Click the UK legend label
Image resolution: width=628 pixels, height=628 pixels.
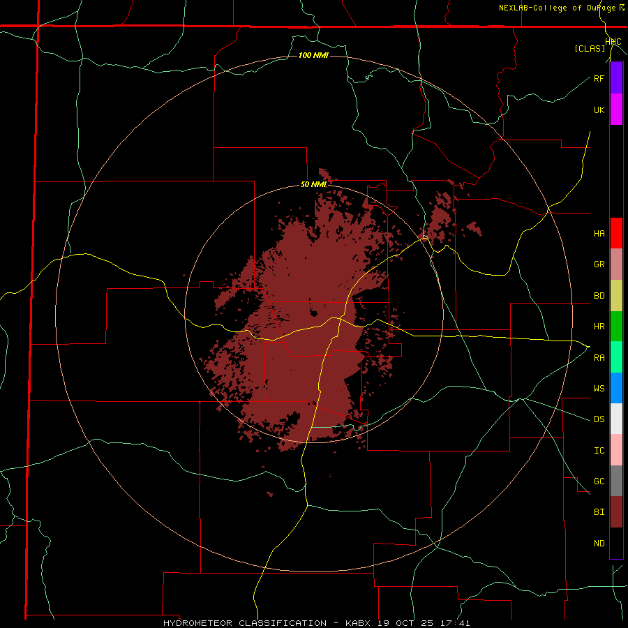(x=599, y=110)
